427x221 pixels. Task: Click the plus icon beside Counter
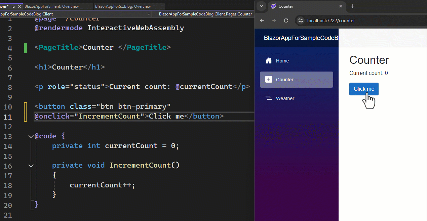point(269,80)
